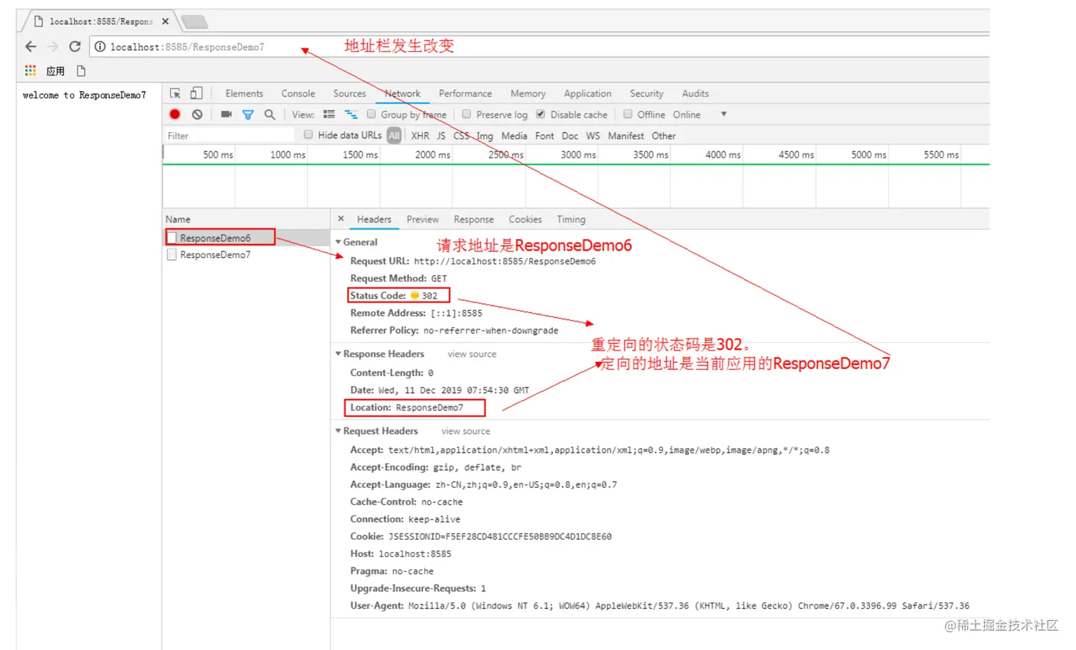Click the network search magnifier icon
The image size is (1076, 650).
(270, 114)
